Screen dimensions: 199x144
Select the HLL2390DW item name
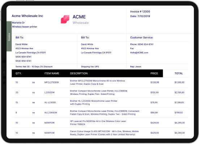[51, 113]
